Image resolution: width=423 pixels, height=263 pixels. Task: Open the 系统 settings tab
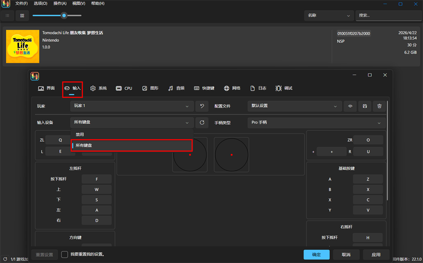98,88
